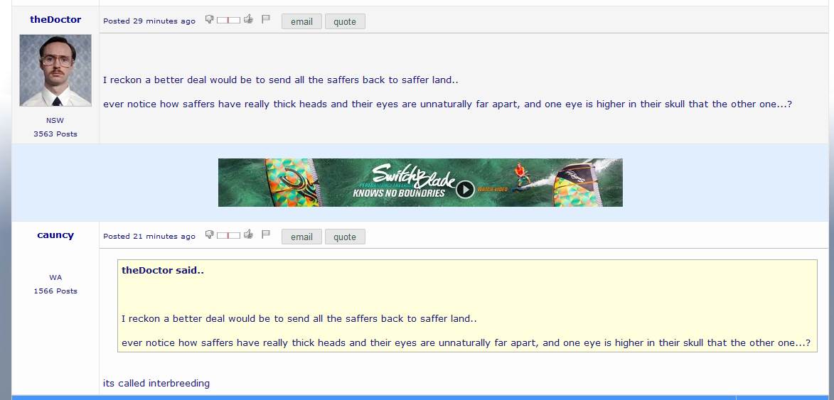Email cauncy via post button
This screenshot has height=400, width=834.
point(301,237)
